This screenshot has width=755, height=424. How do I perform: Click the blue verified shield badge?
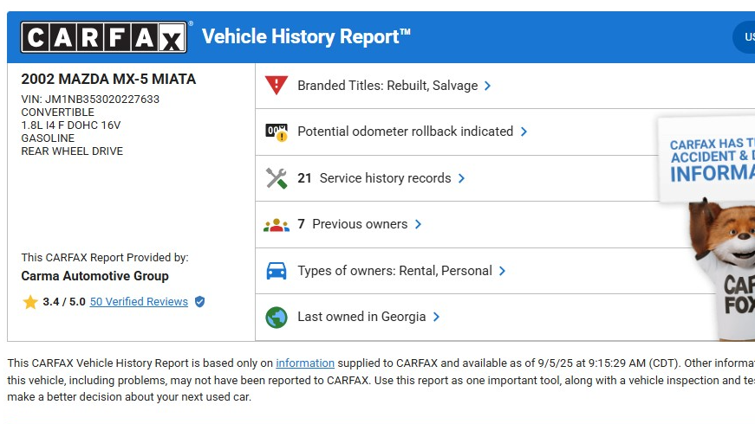[x=200, y=302]
